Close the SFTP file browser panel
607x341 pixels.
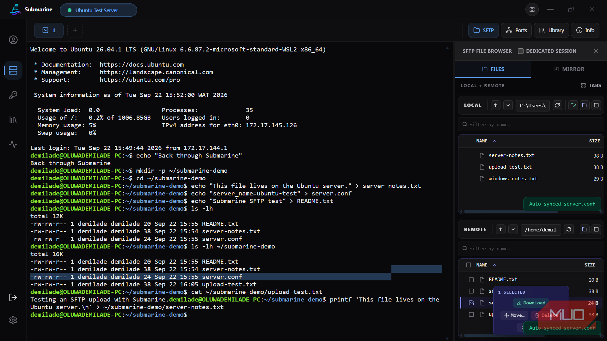[596, 51]
